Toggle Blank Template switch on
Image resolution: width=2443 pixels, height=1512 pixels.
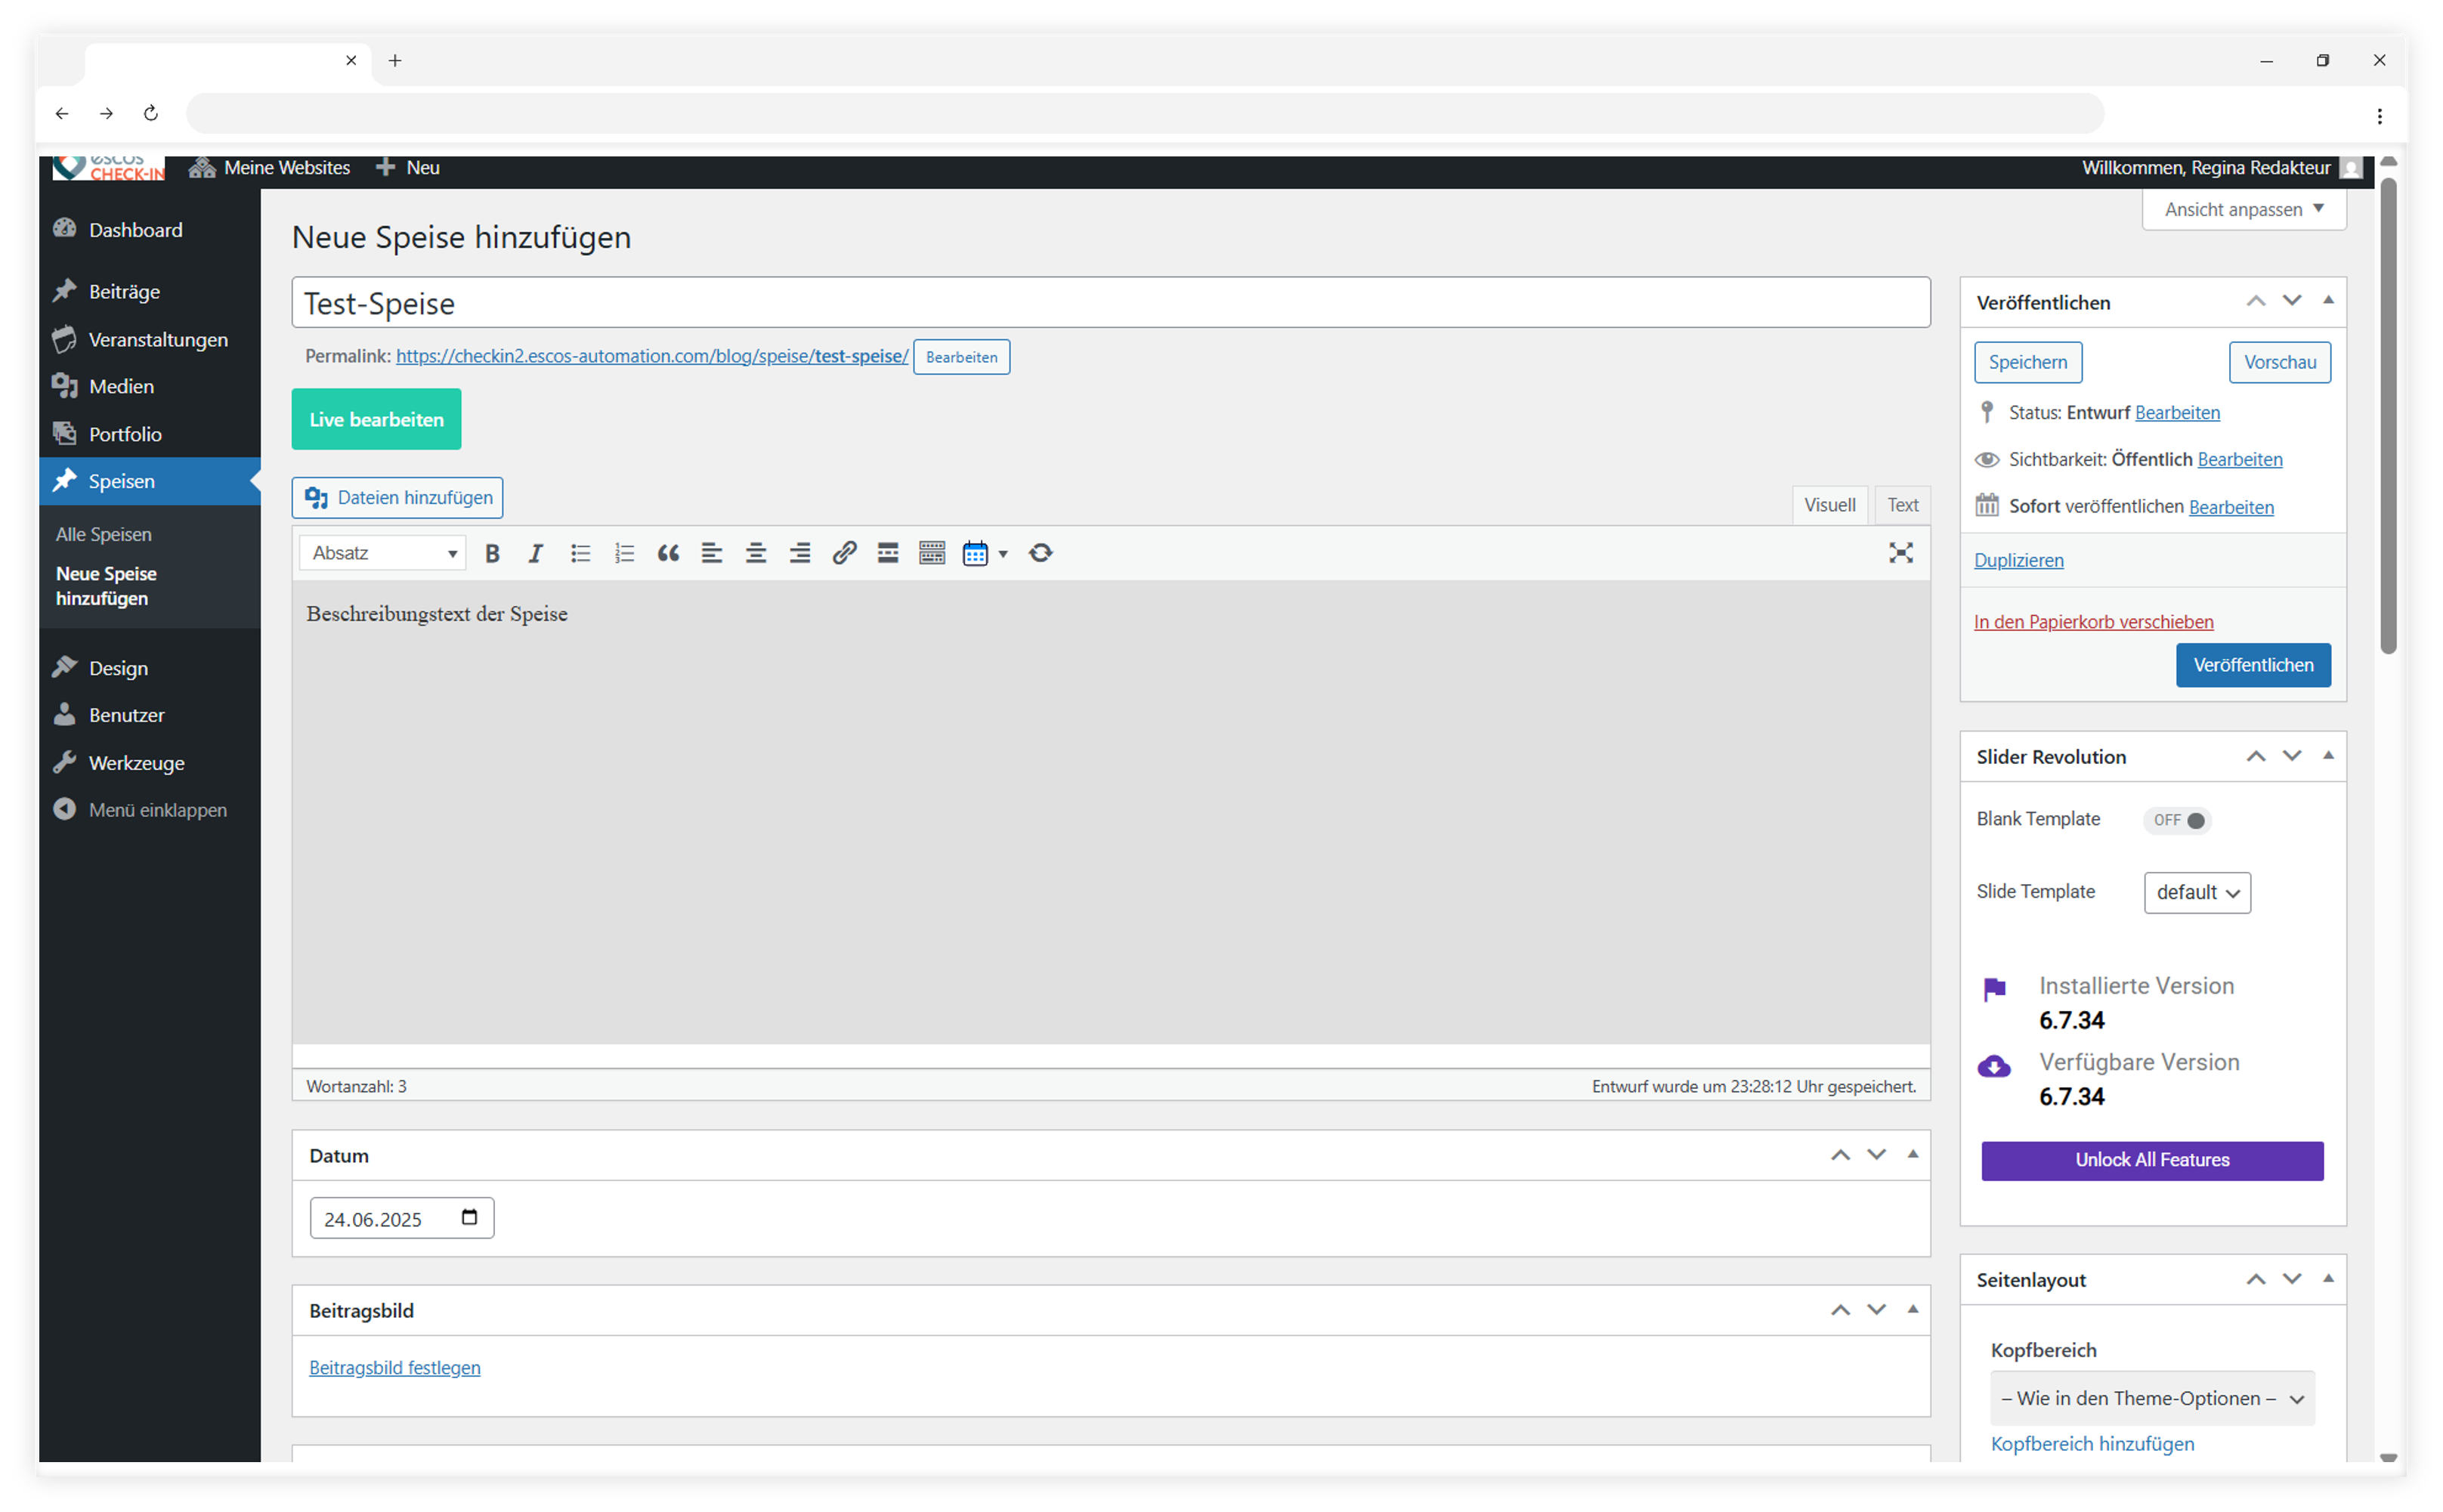coord(2177,820)
